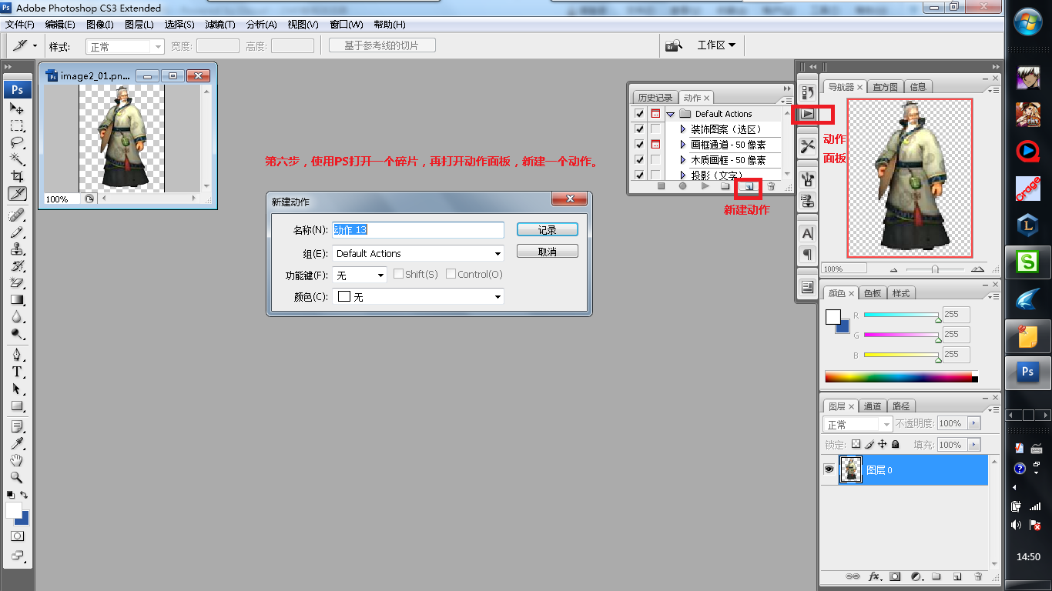The width and height of the screenshot is (1052, 591).
Task: Uncheck the Default Actions enable checkbox
Action: click(x=639, y=114)
